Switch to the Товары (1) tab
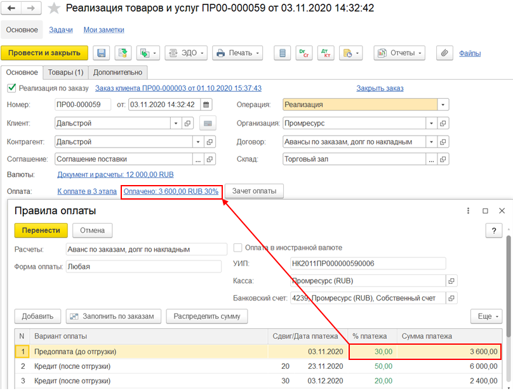Viewport: 513px width, 391px height. pyautogui.click(x=66, y=72)
